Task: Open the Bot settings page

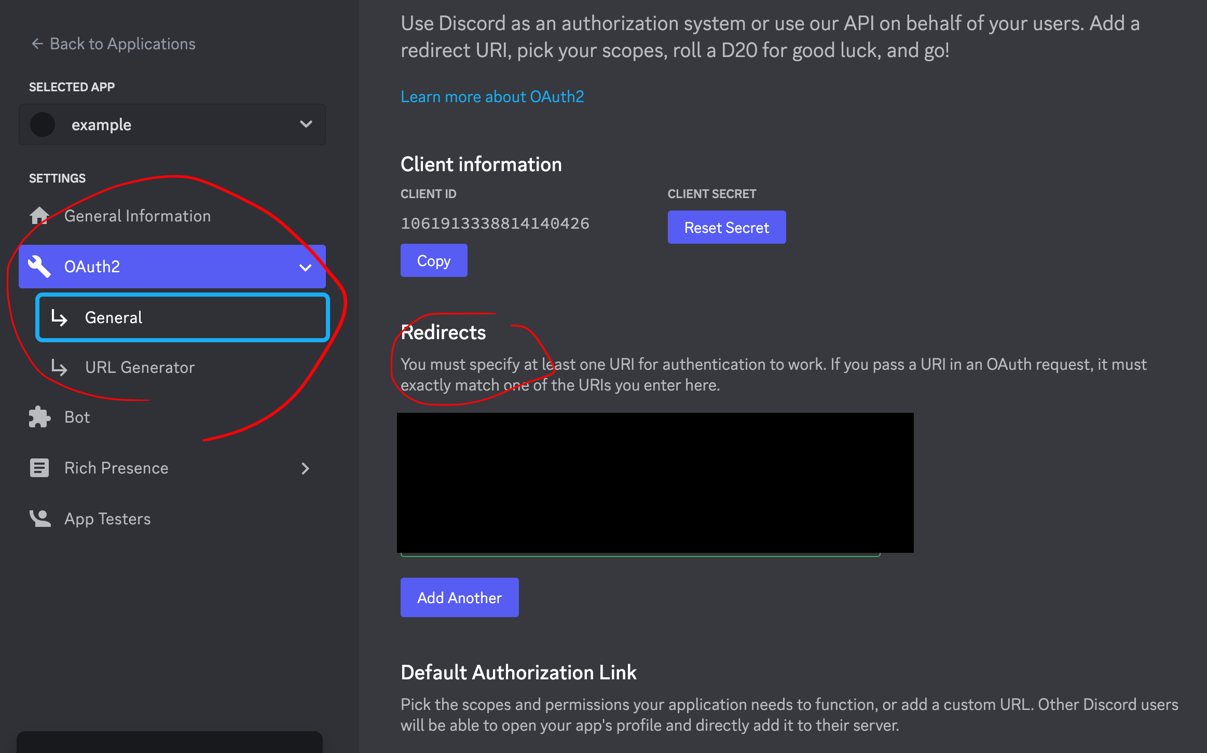Action: [x=77, y=417]
